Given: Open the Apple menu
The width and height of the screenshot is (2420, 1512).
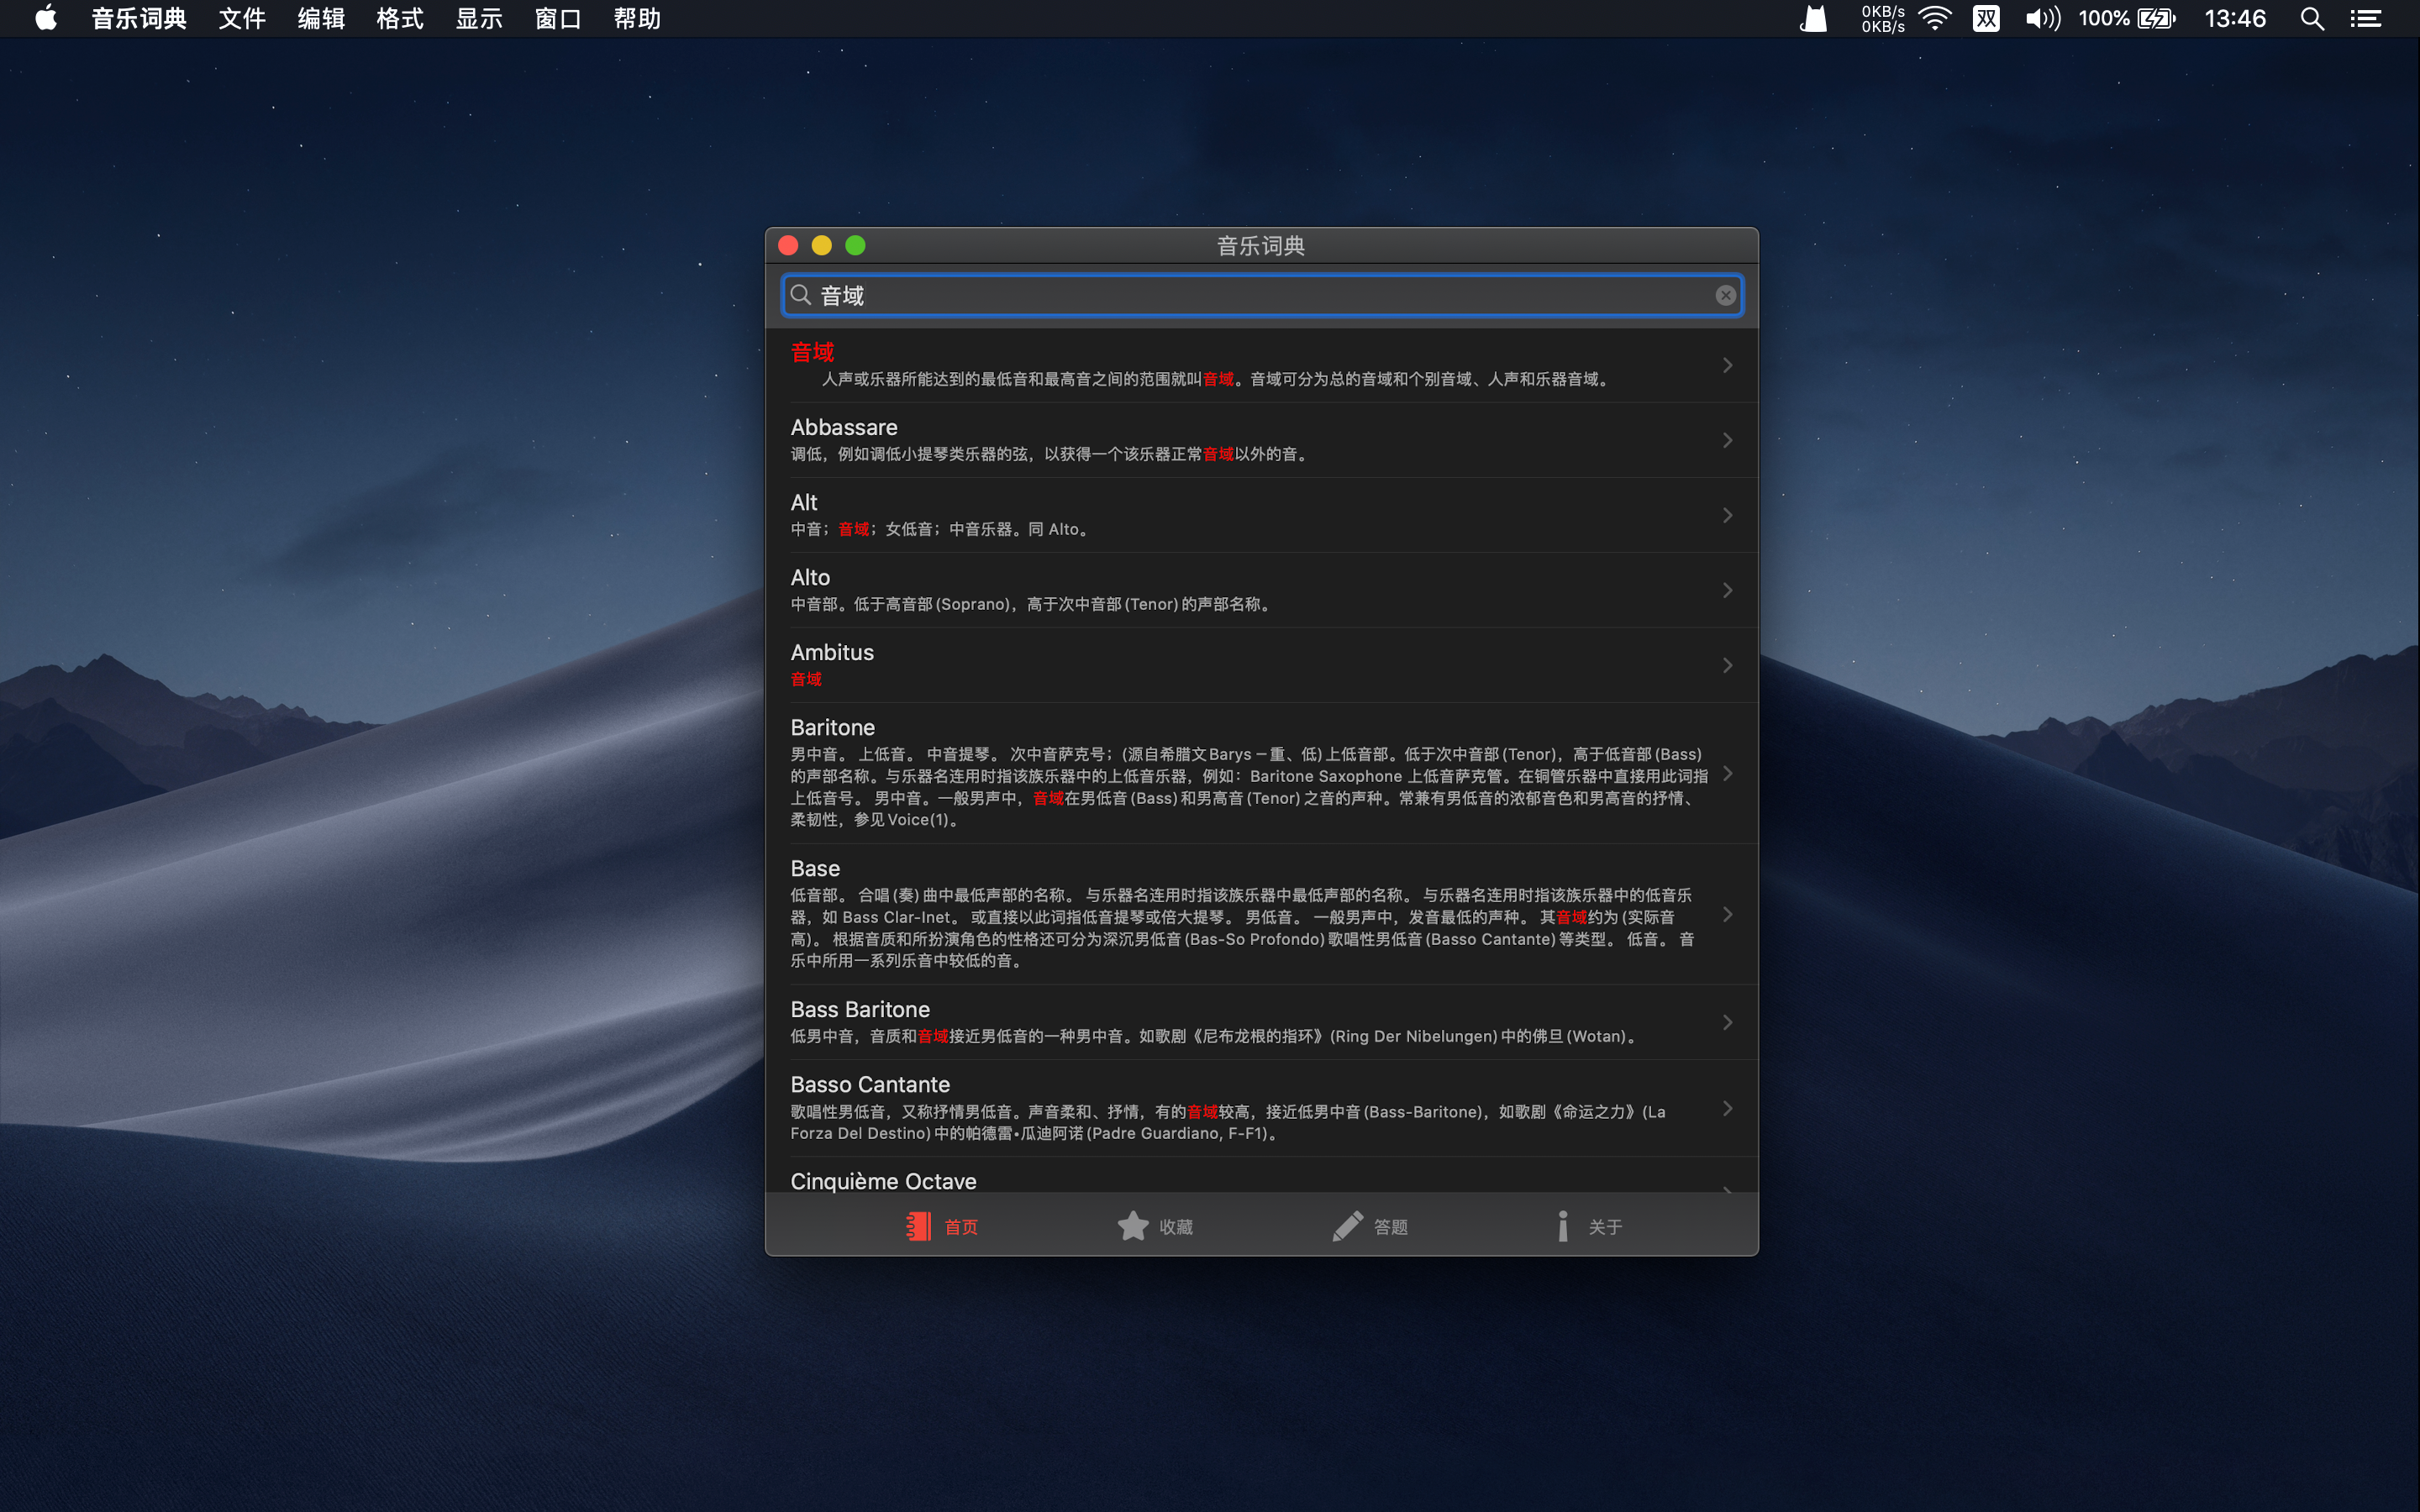Looking at the screenshot, I should tap(46, 18).
